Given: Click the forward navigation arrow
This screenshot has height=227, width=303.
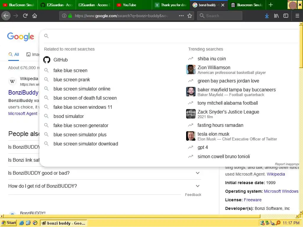Looking at the screenshot, I should coord(16,16).
